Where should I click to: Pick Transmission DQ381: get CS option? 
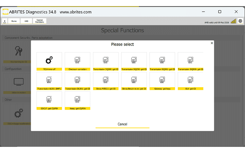(x=162, y=61)
